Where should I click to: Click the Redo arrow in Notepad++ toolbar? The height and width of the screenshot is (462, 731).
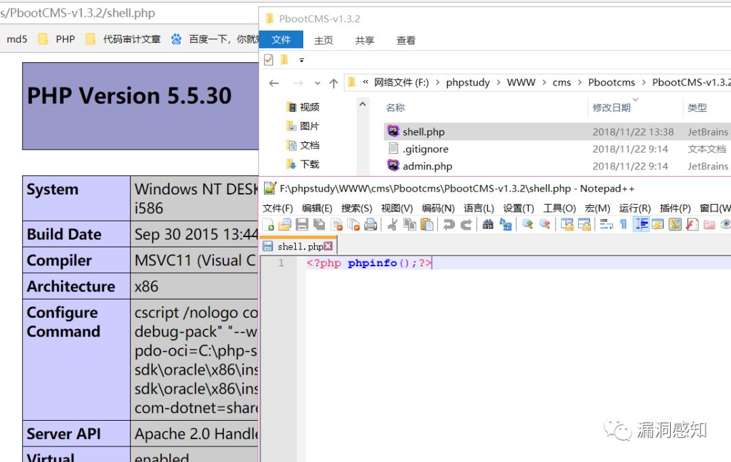point(466,225)
